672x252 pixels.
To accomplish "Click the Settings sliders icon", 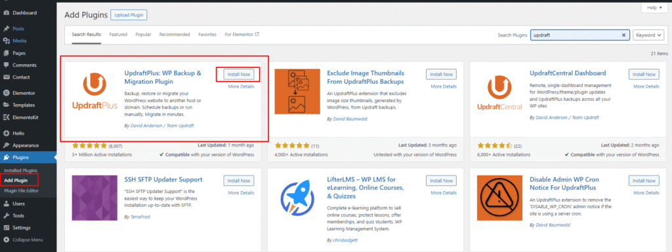I will point(6,228).
